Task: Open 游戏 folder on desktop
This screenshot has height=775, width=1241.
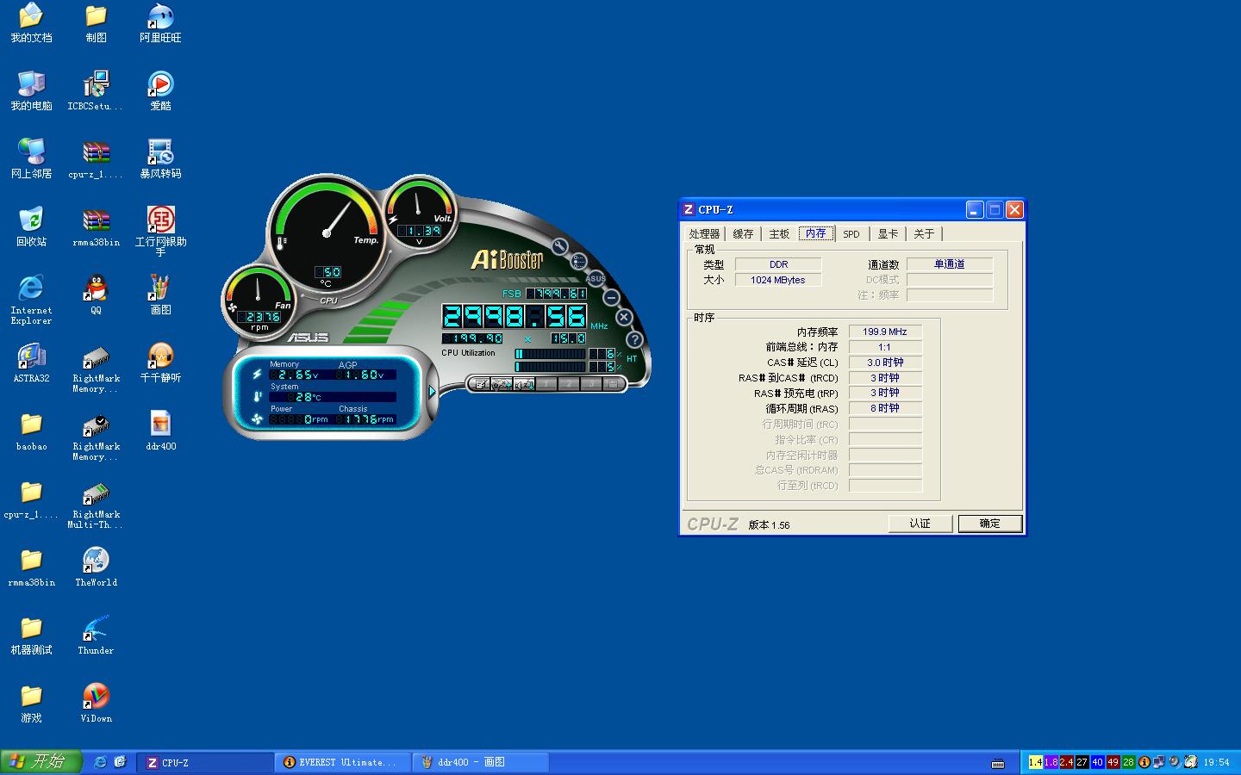Action: 31,704
